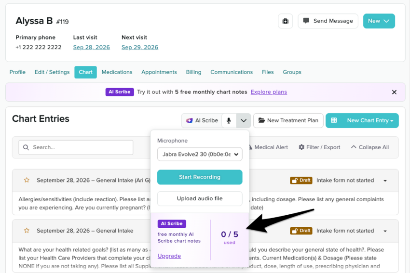Collapse All chart entries

[x=370, y=147]
